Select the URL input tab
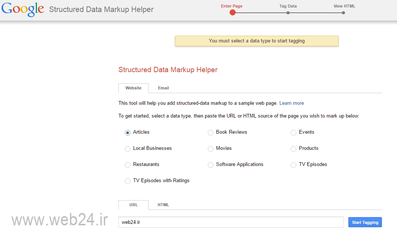The width and height of the screenshot is (397, 237). pos(133,205)
